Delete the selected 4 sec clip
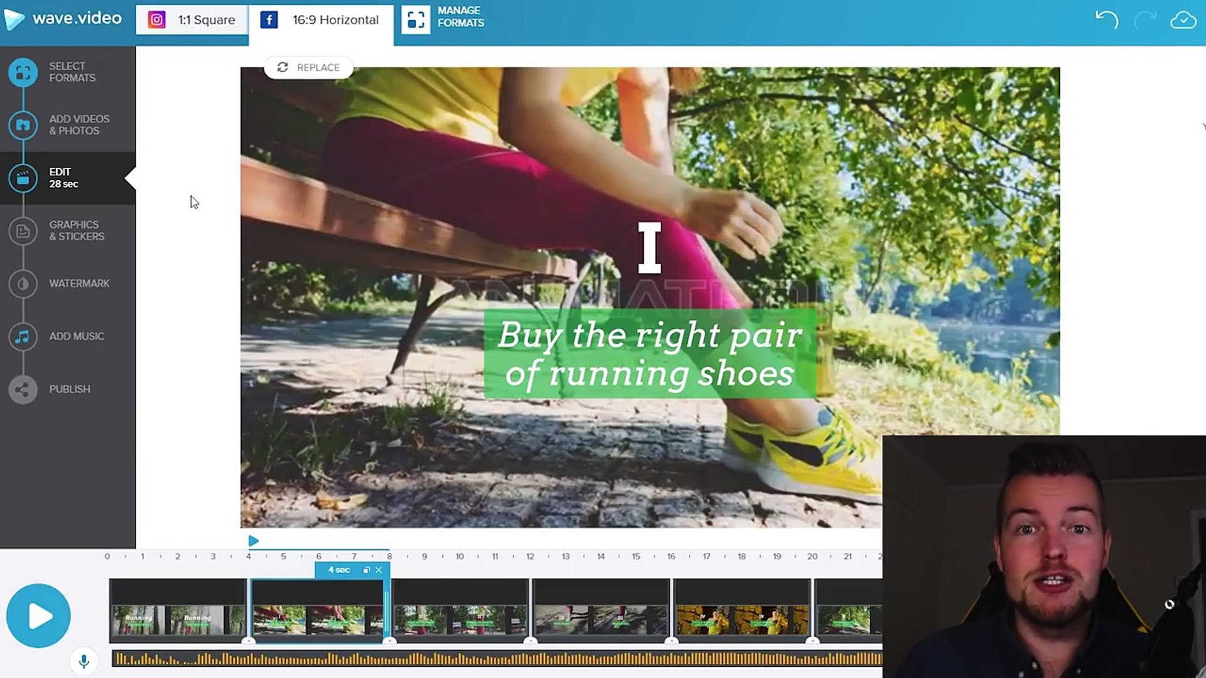 379,570
